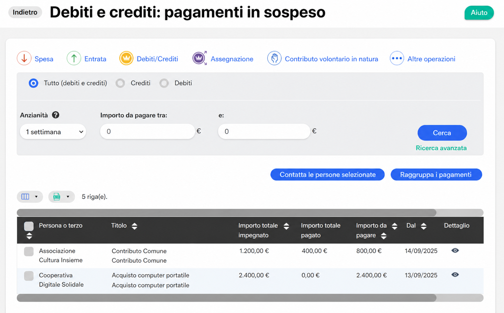Open the Ricerca avanzata link
Image resolution: width=504 pixels, height=313 pixels.
[x=441, y=148]
